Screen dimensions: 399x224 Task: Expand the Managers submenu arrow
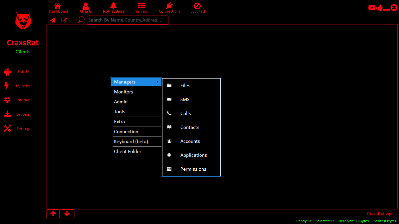click(x=157, y=82)
